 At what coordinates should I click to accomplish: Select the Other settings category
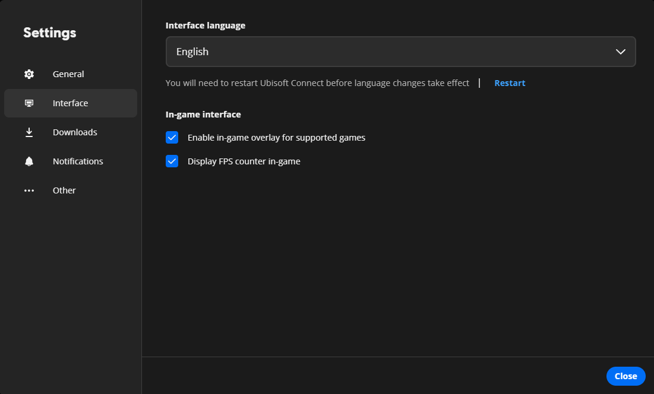(64, 190)
